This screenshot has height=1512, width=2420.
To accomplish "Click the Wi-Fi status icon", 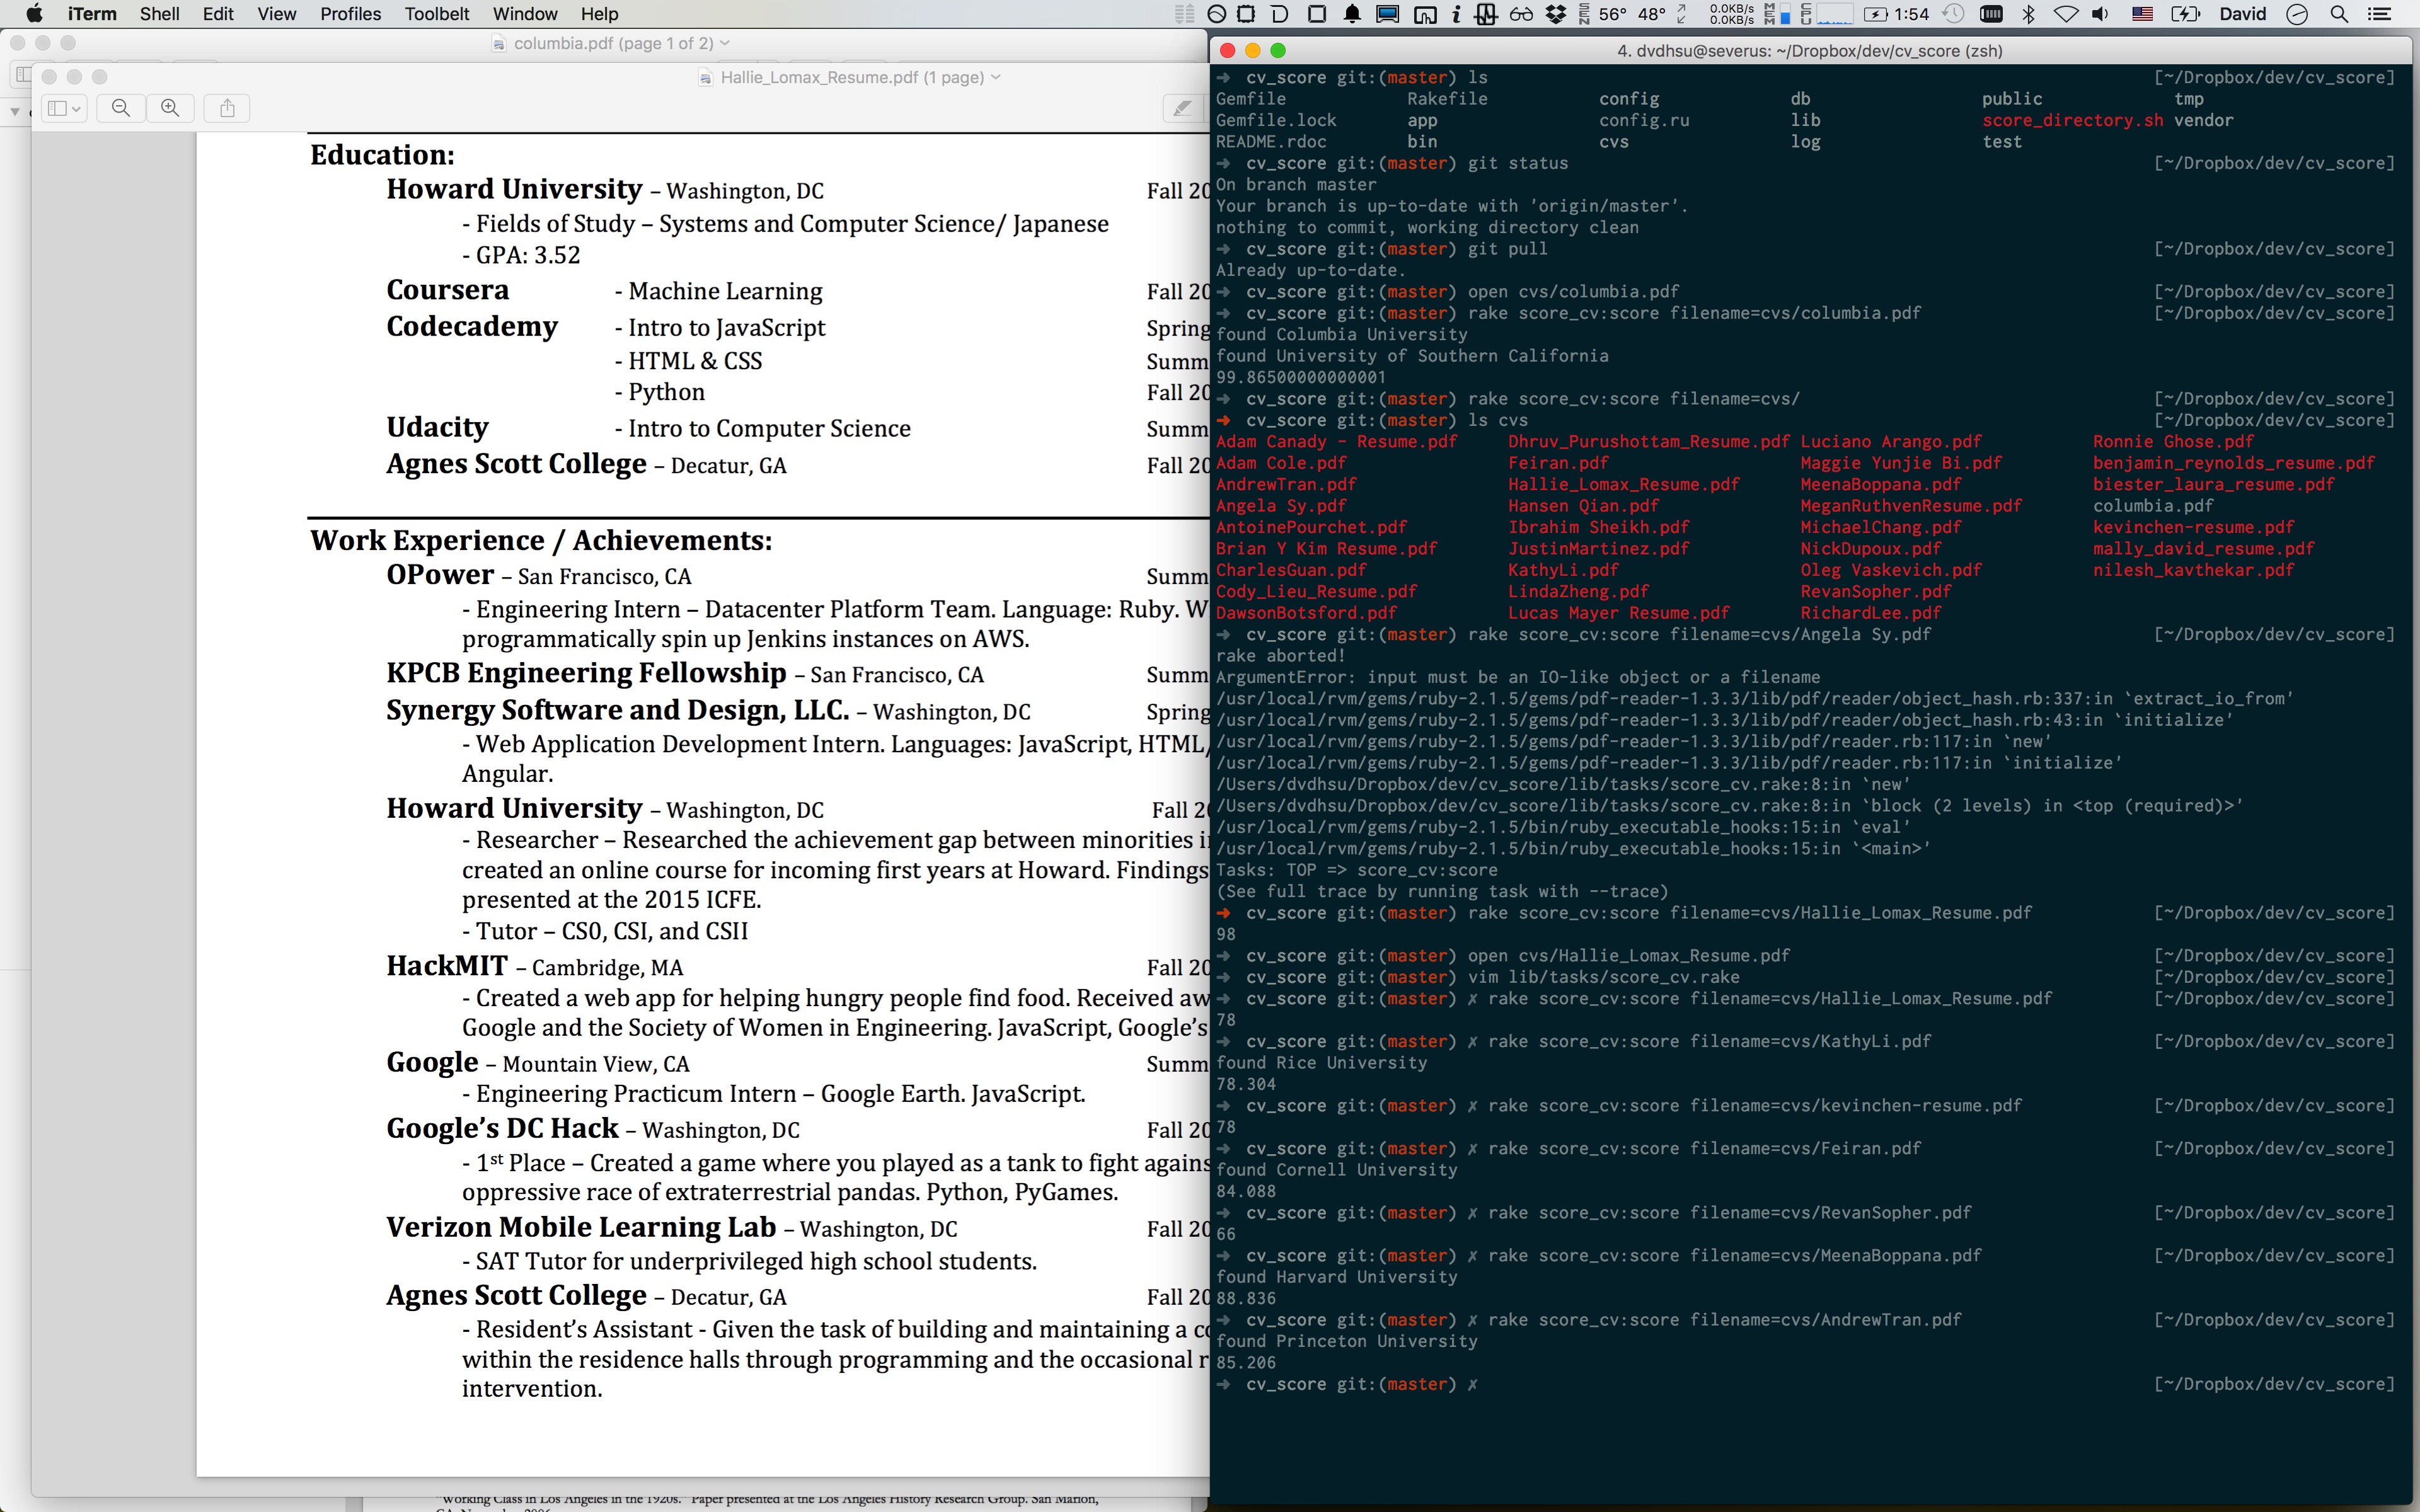I will (2065, 14).
